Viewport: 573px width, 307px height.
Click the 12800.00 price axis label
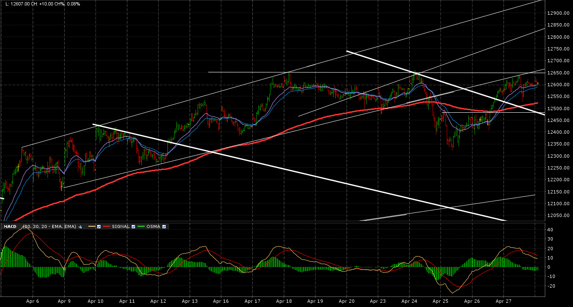point(558,37)
